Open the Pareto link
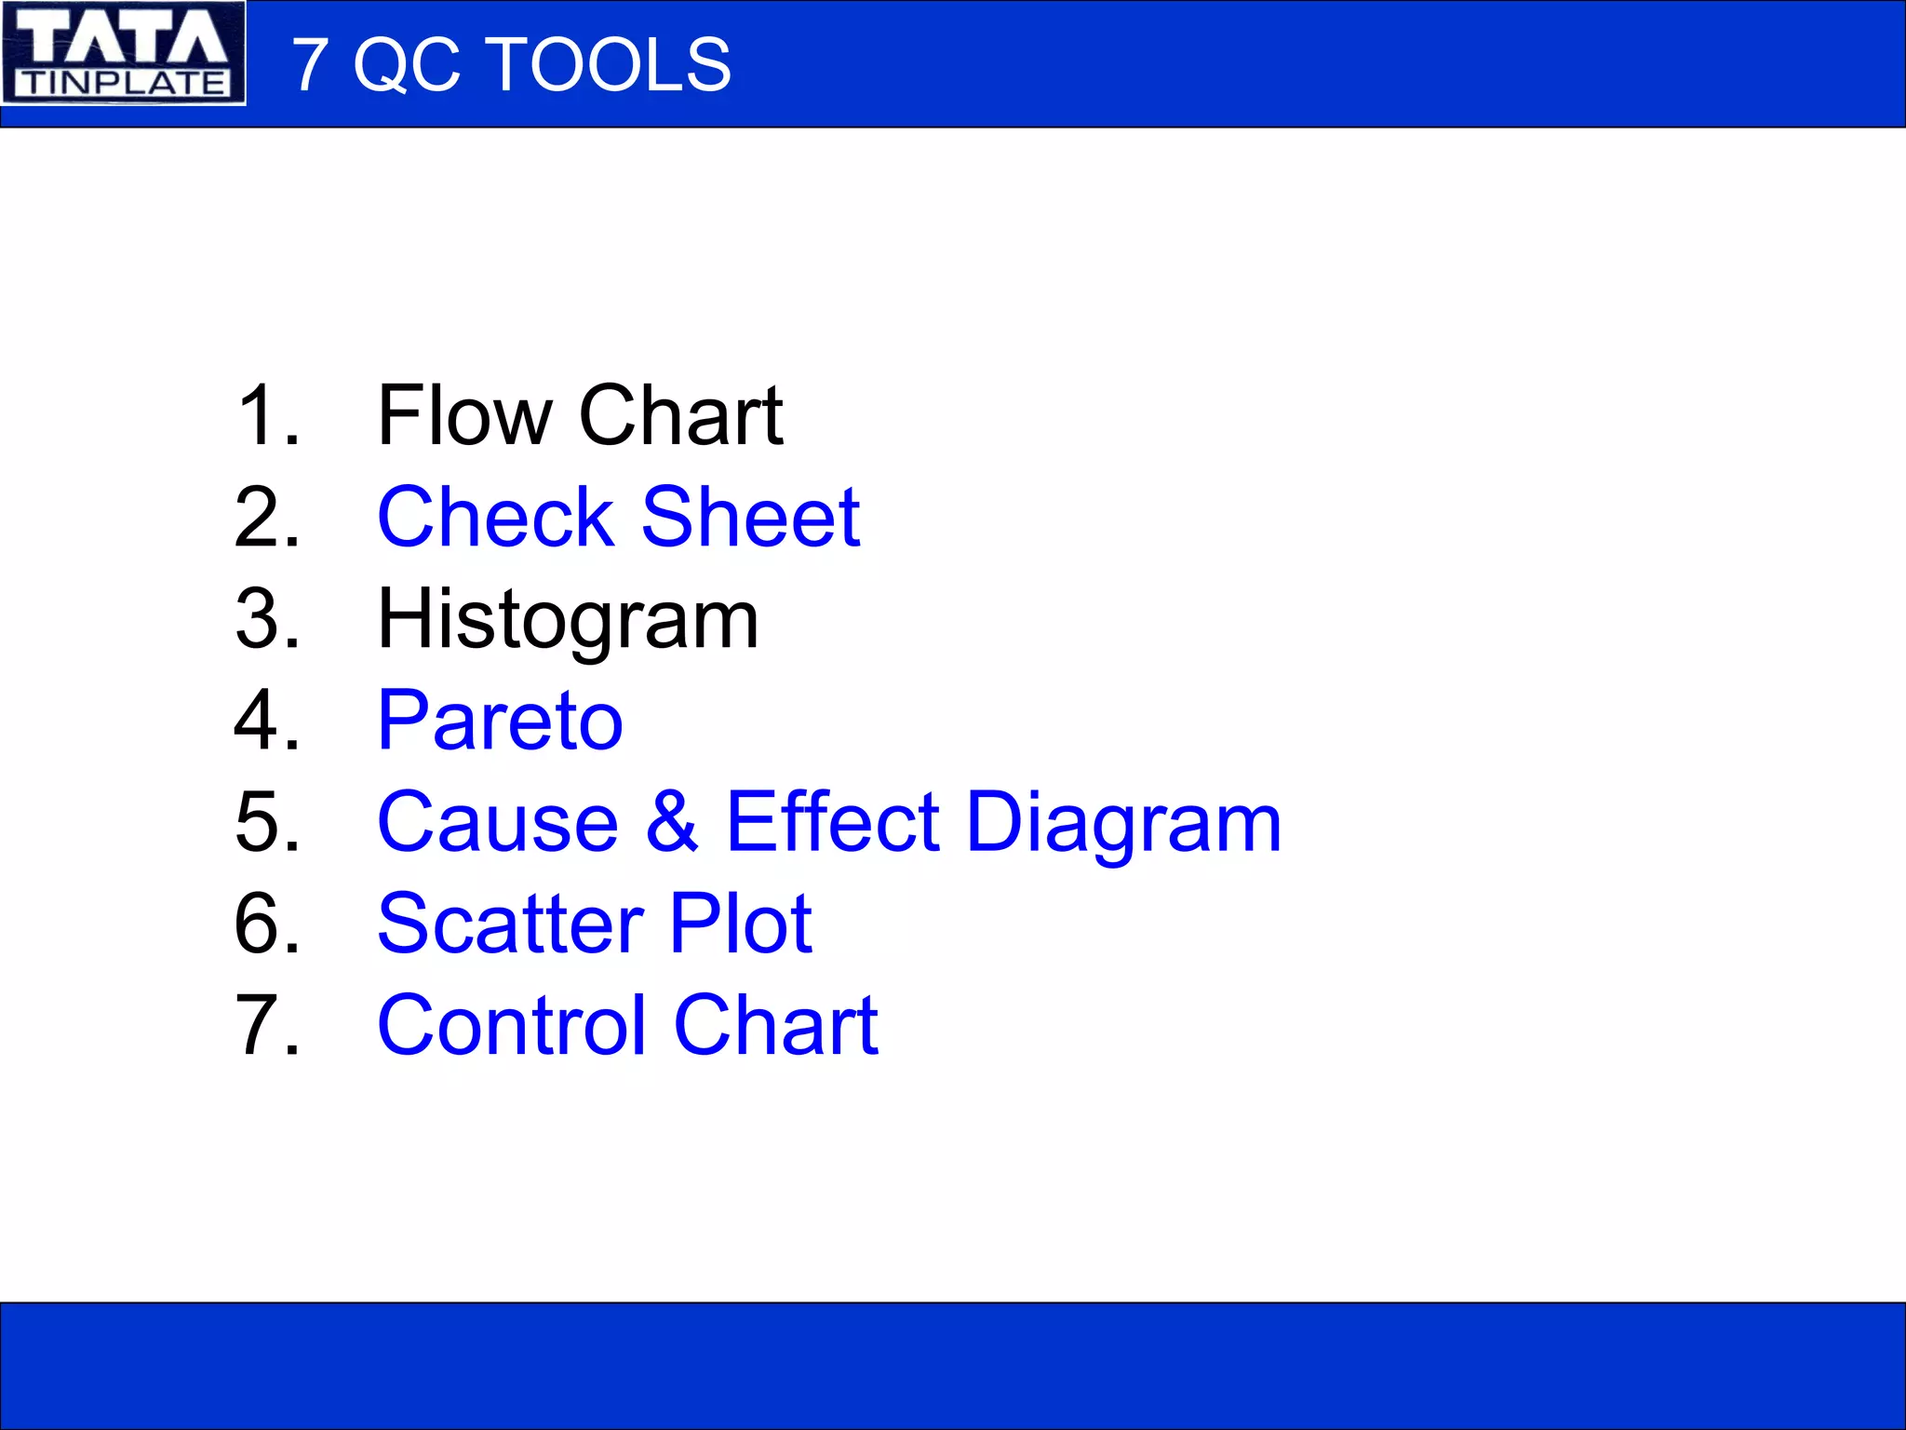The image size is (1906, 1430). point(500,721)
